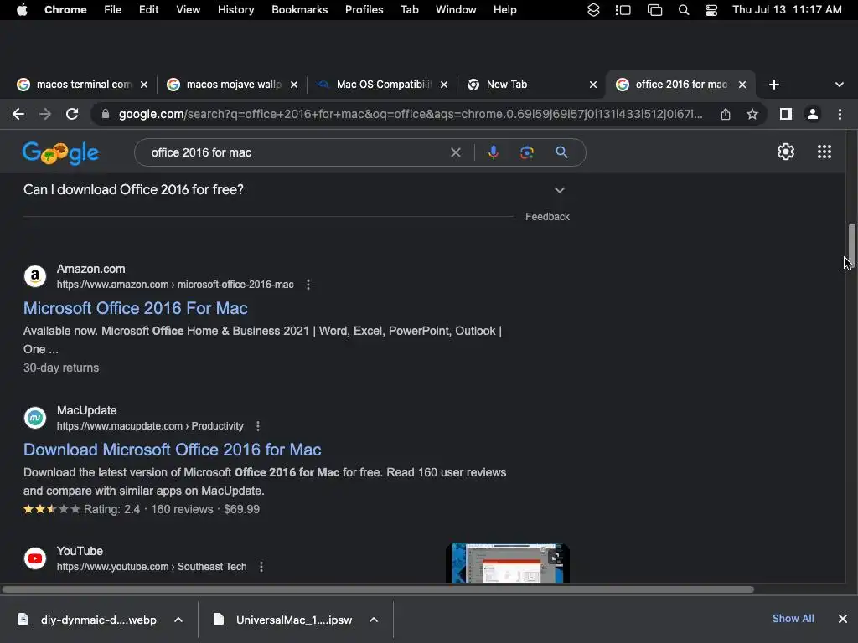Click the Google doodle logo
The image size is (858, 643).
point(60,153)
